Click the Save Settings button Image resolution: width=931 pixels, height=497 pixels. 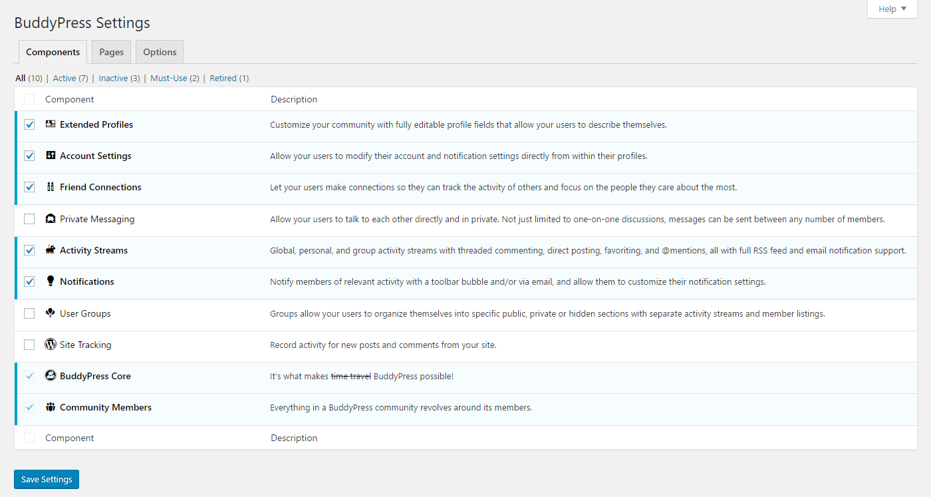tap(47, 479)
